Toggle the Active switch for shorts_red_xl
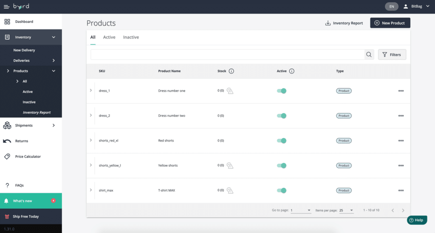This screenshot has height=233, width=435. (x=282, y=140)
